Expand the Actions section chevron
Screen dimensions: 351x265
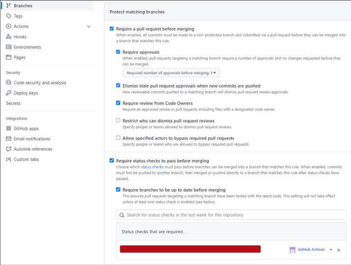pyautogui.click(x=89, y=26)
